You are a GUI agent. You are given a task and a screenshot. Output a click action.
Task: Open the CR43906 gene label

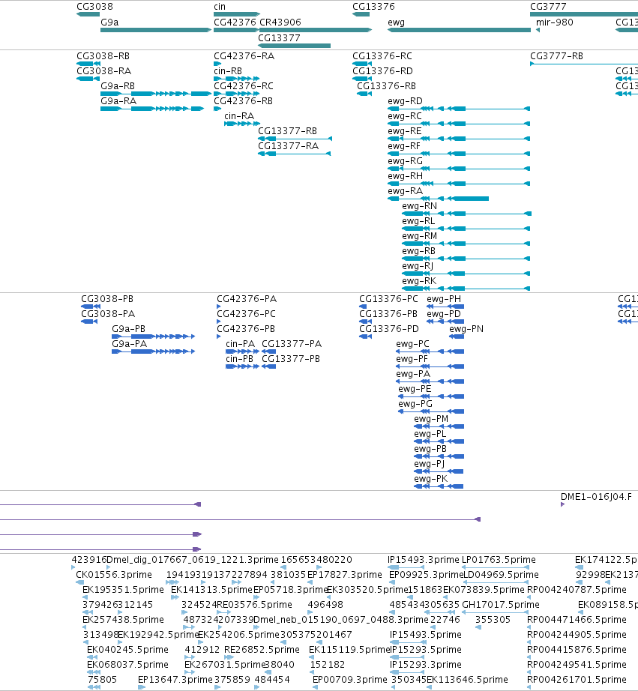click(x=280, y=22)
